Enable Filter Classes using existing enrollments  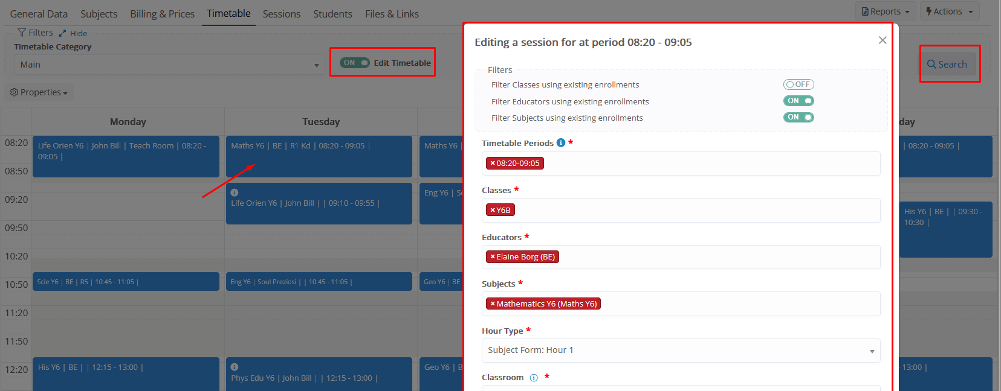pyautogui.click(x=799, y=84)
